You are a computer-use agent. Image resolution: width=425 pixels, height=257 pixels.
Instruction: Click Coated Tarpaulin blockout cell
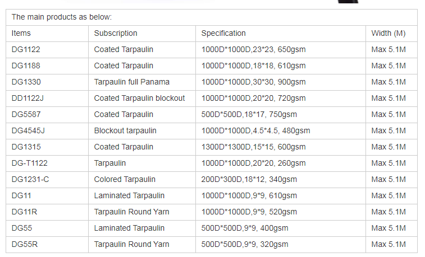click(x=139, y=98)
